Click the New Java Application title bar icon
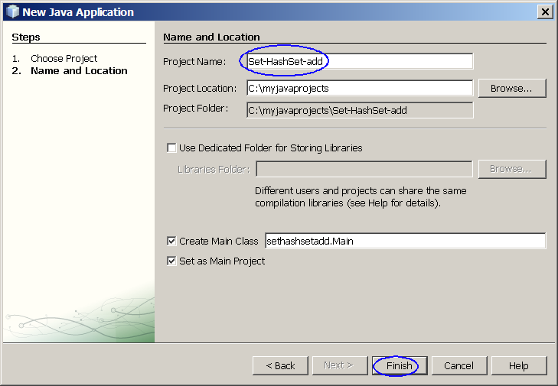Screen dimensions: 558x386 (x=13, y=11)
